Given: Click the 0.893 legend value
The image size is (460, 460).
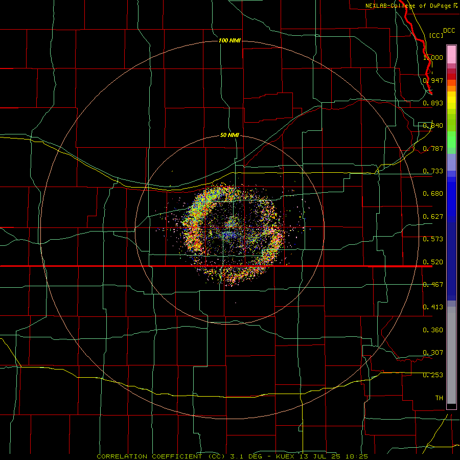Looking at the screenshot, I should [x=433, y=103].
